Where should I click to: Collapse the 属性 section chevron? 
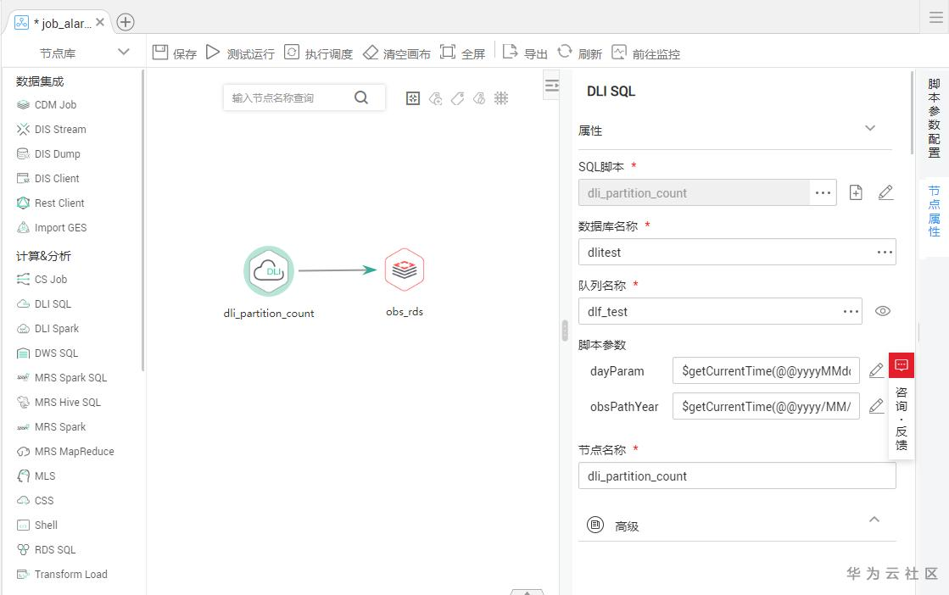(870, 128)
